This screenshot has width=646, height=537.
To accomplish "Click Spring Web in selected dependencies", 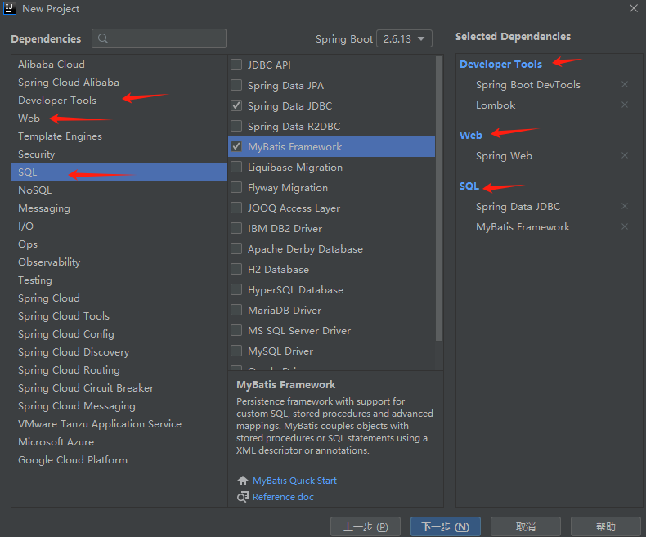I will tap(504, 155).
